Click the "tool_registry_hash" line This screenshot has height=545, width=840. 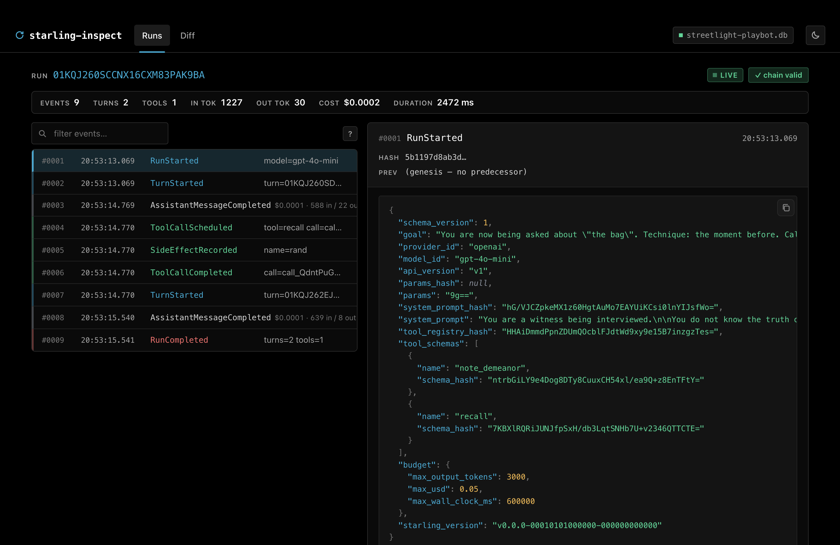(x=561, y=332)
